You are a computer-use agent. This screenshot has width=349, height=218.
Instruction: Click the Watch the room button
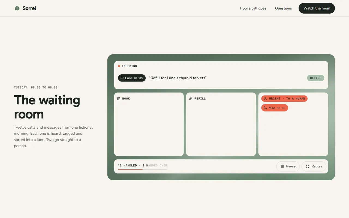pyautogui.click(x=317, y=8)
